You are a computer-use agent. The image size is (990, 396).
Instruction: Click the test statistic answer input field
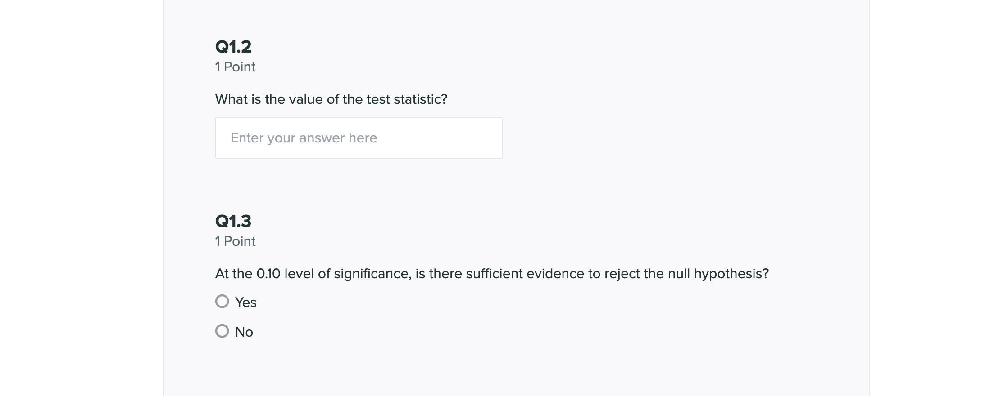pyautogui.click(x=359, y=138)
